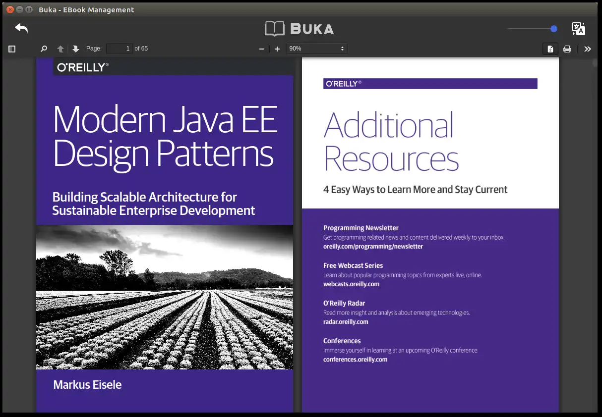The image size is (602, 417).
Task: Click the 'Conferences' heading text
Action: (x=342, y=341)
